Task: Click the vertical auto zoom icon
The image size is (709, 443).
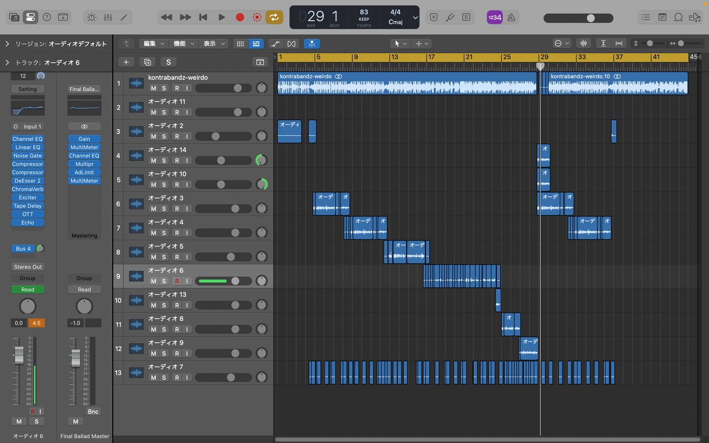Action: pyautogui.click(x=603, y=44)
